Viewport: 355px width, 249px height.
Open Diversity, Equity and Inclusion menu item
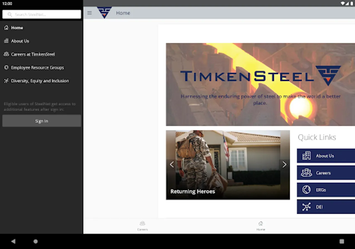[42, 81]
